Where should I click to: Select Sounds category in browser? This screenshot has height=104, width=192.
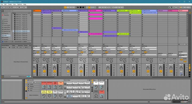6,21
